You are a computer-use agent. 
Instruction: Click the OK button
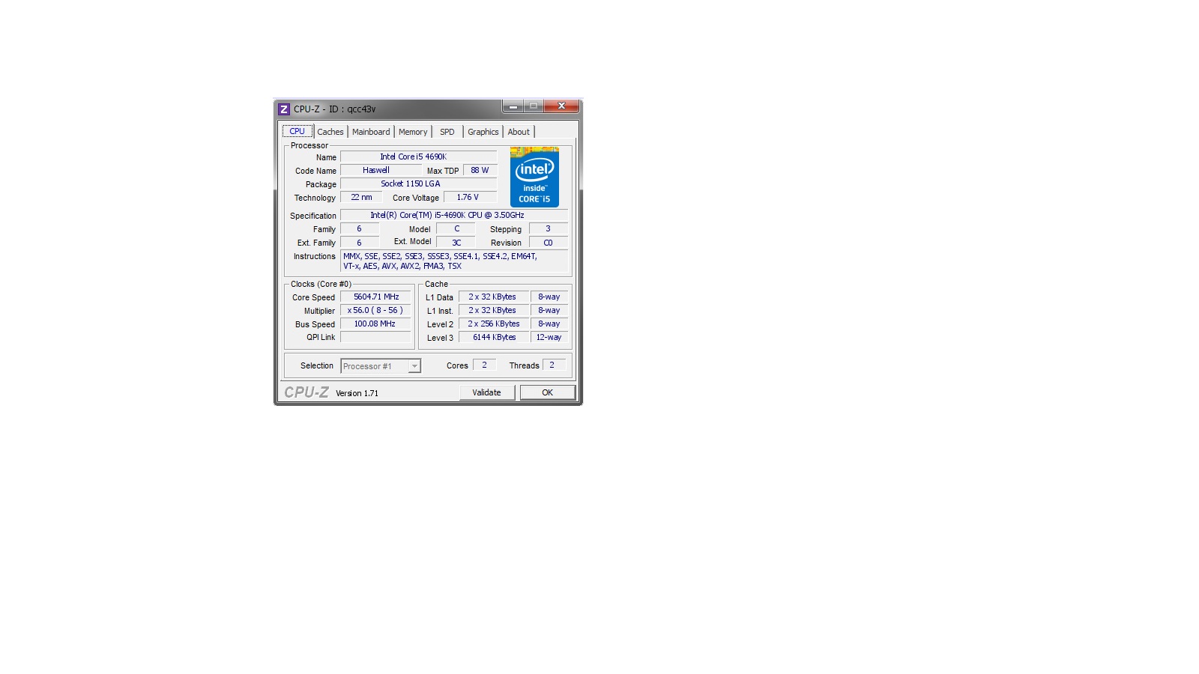[x=548, y=392]
